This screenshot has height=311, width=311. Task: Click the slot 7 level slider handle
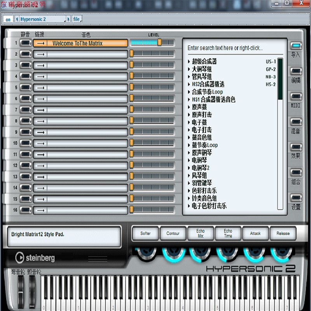pos(131,109)
